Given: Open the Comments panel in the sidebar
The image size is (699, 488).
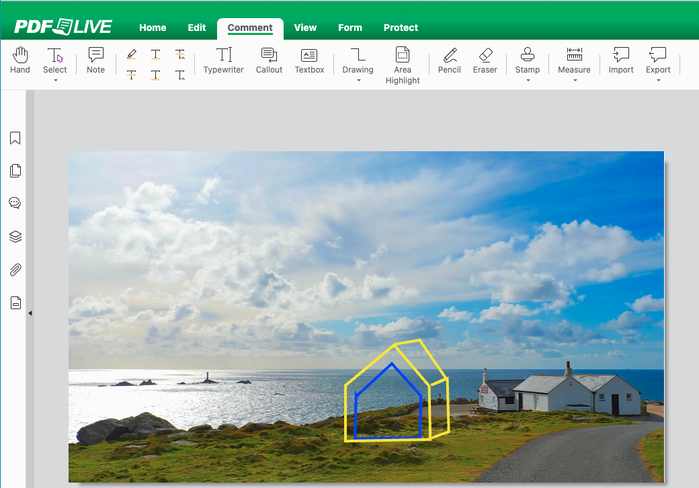Looking at the screenshot, I should pyautogui.click(x=15, y=202).
